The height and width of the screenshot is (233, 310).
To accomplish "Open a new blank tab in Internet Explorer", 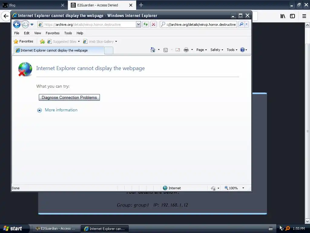I will point(109,51).
